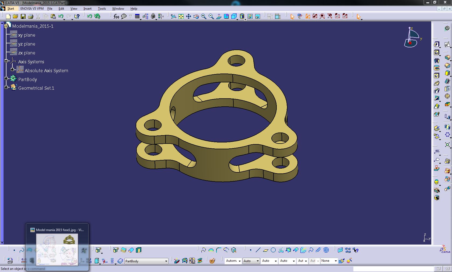Screen dimensions: 452x272
Task: Toggle the Shading view mode icon
Action: 242,17
